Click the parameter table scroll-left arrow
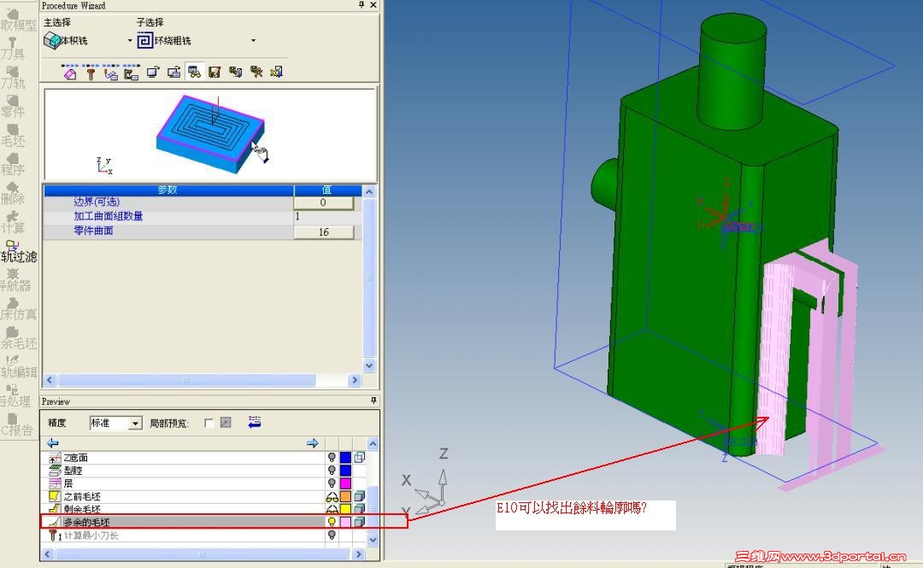Viewport: 923px width, 568px height. click(x=50, y=380)
